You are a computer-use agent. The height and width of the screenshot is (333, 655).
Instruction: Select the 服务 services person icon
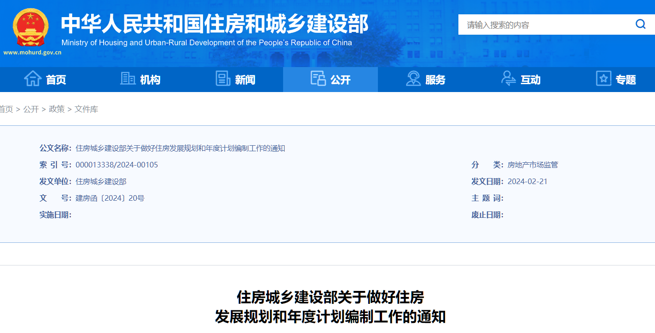tap(413, 79)
